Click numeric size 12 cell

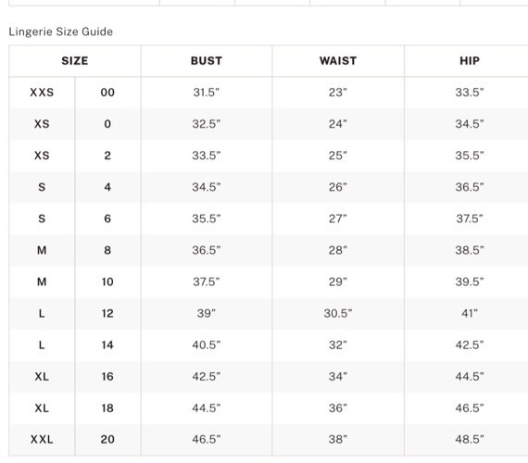coord(107,314)
